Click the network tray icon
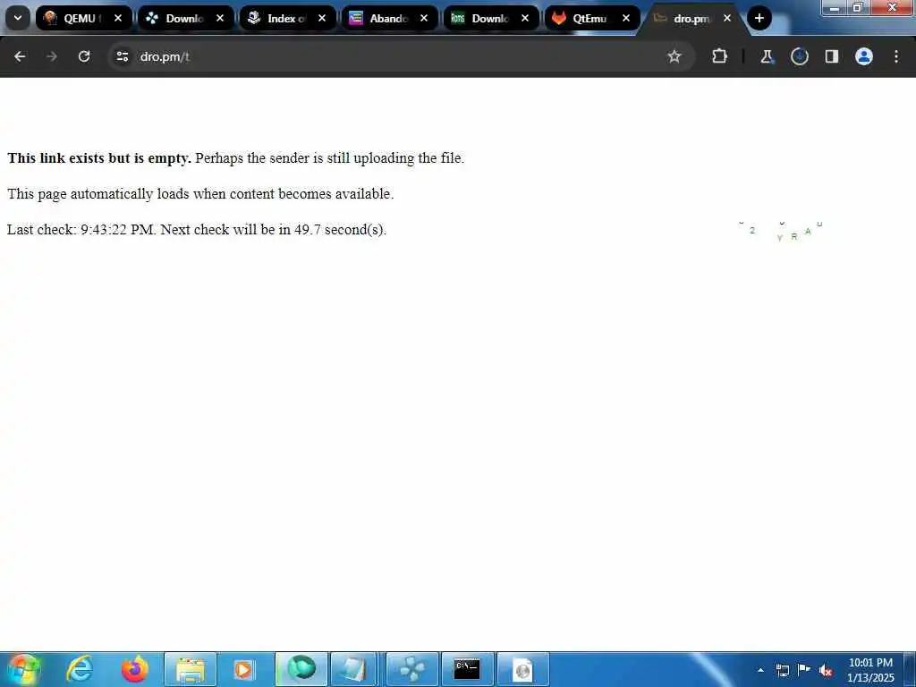Screen dimensions: 916x687 point(783,670)
